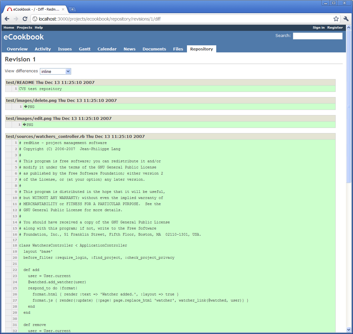
Task: Click the eCookbook project title
Action: click(23, 37)
